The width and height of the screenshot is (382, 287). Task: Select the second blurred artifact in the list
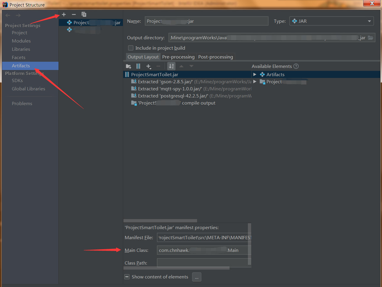pyautogui.click(x=91, y=30)
